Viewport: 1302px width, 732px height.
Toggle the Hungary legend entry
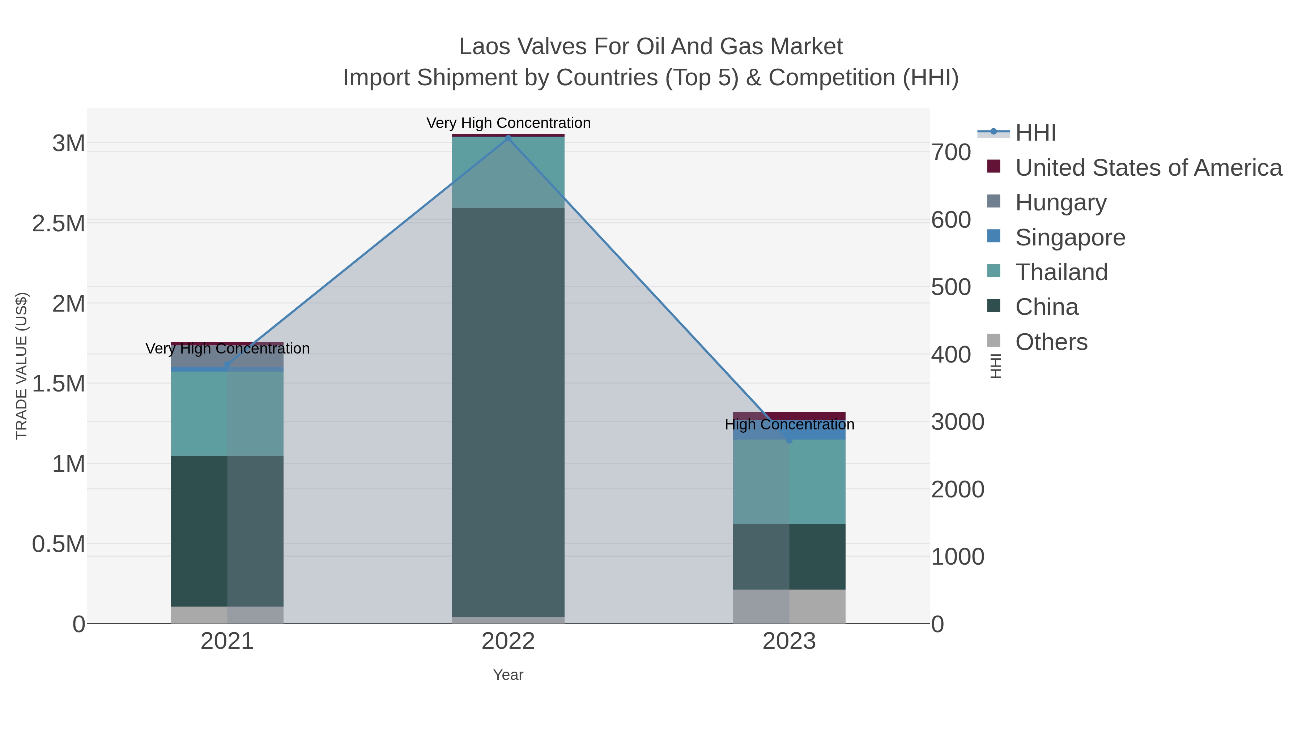[1047, 202]
